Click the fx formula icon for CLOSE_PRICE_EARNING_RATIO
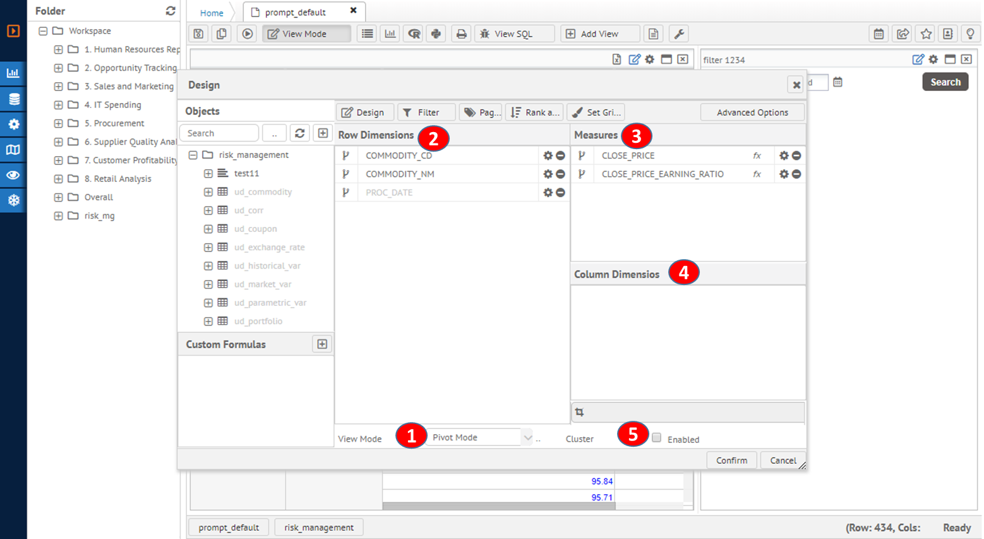The width and height of the screenshot is (984, 539). coord(757,174)
